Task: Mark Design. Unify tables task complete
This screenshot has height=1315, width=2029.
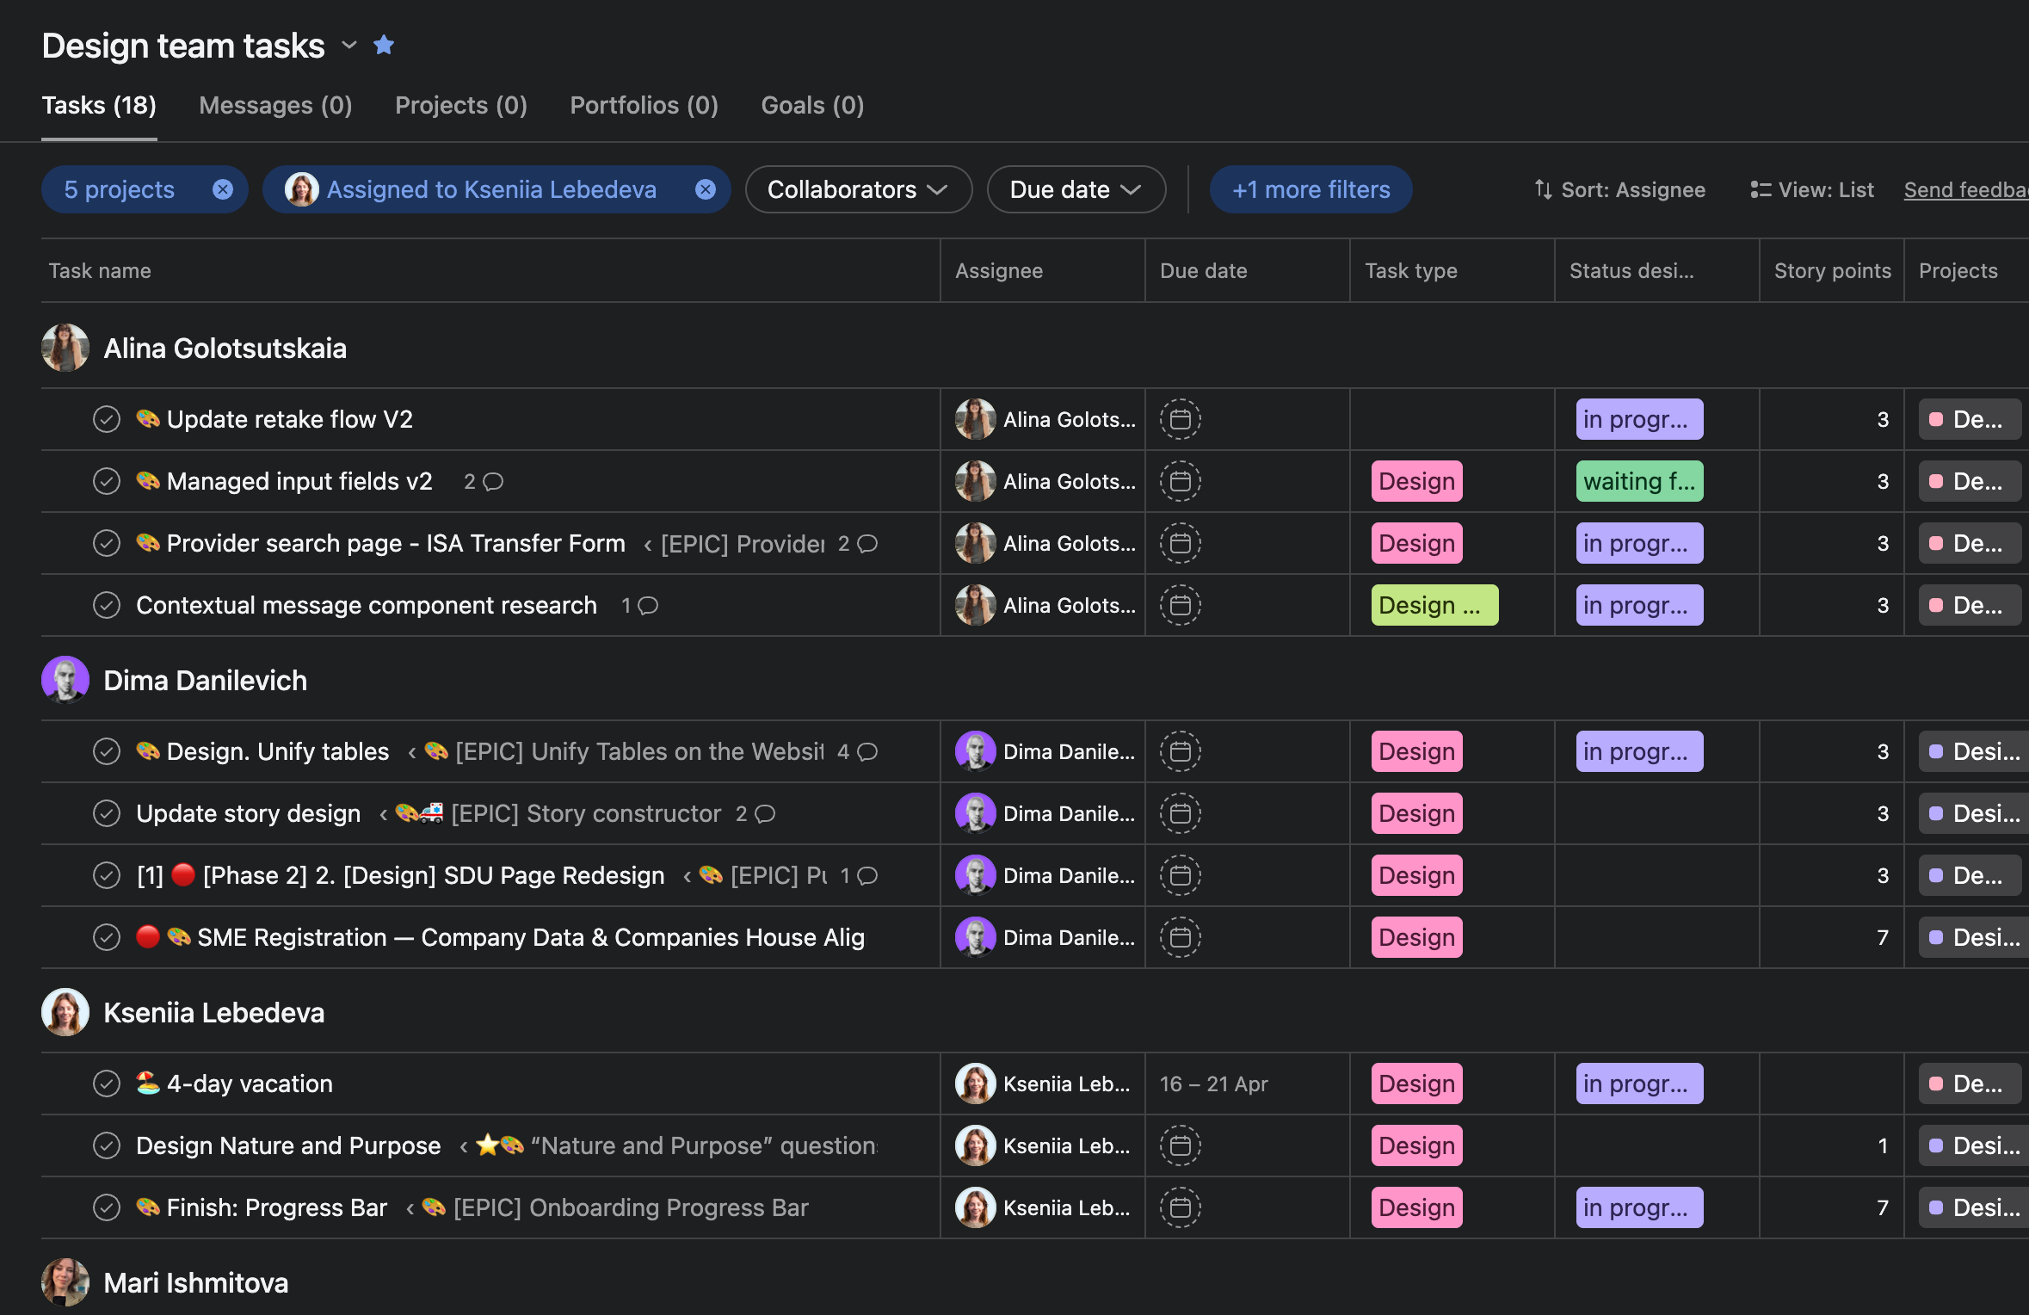Action: [107, 751]
